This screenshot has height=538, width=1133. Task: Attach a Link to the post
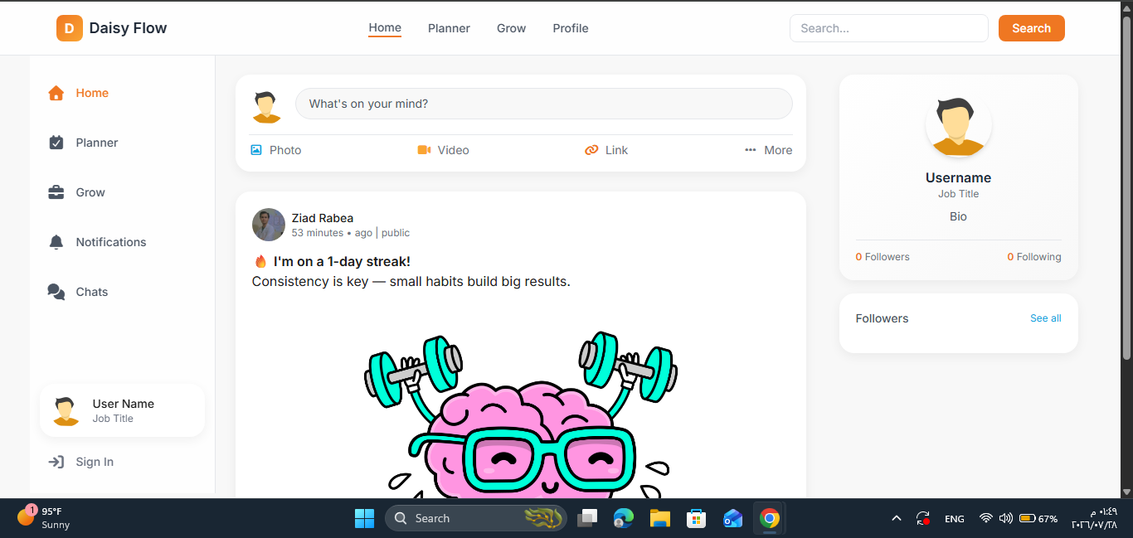606,150
